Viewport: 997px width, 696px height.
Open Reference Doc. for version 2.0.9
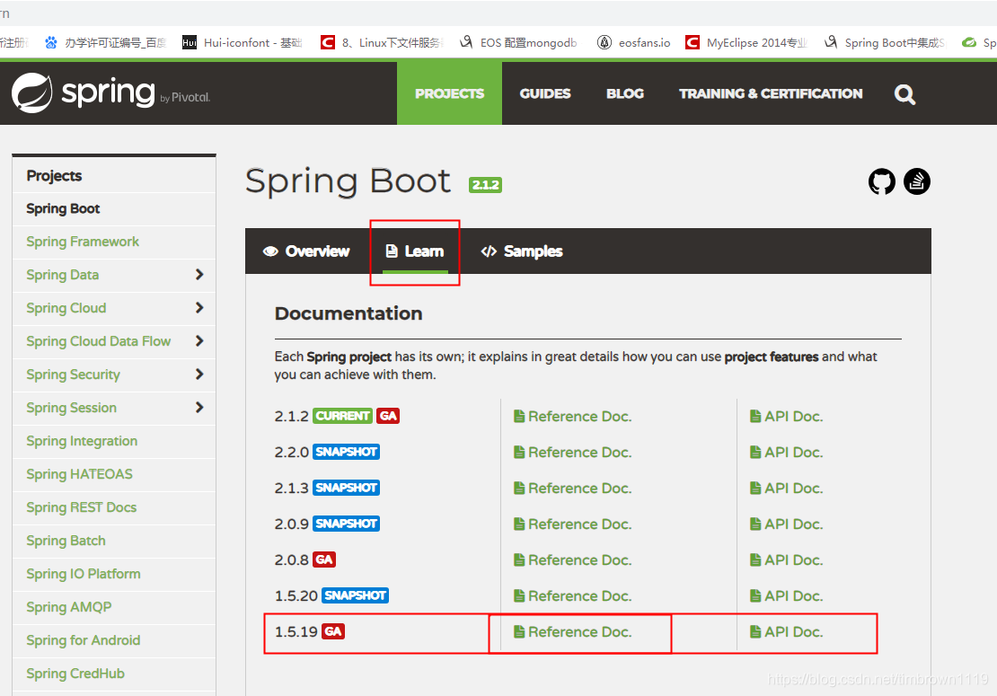(x=572, y=524)
